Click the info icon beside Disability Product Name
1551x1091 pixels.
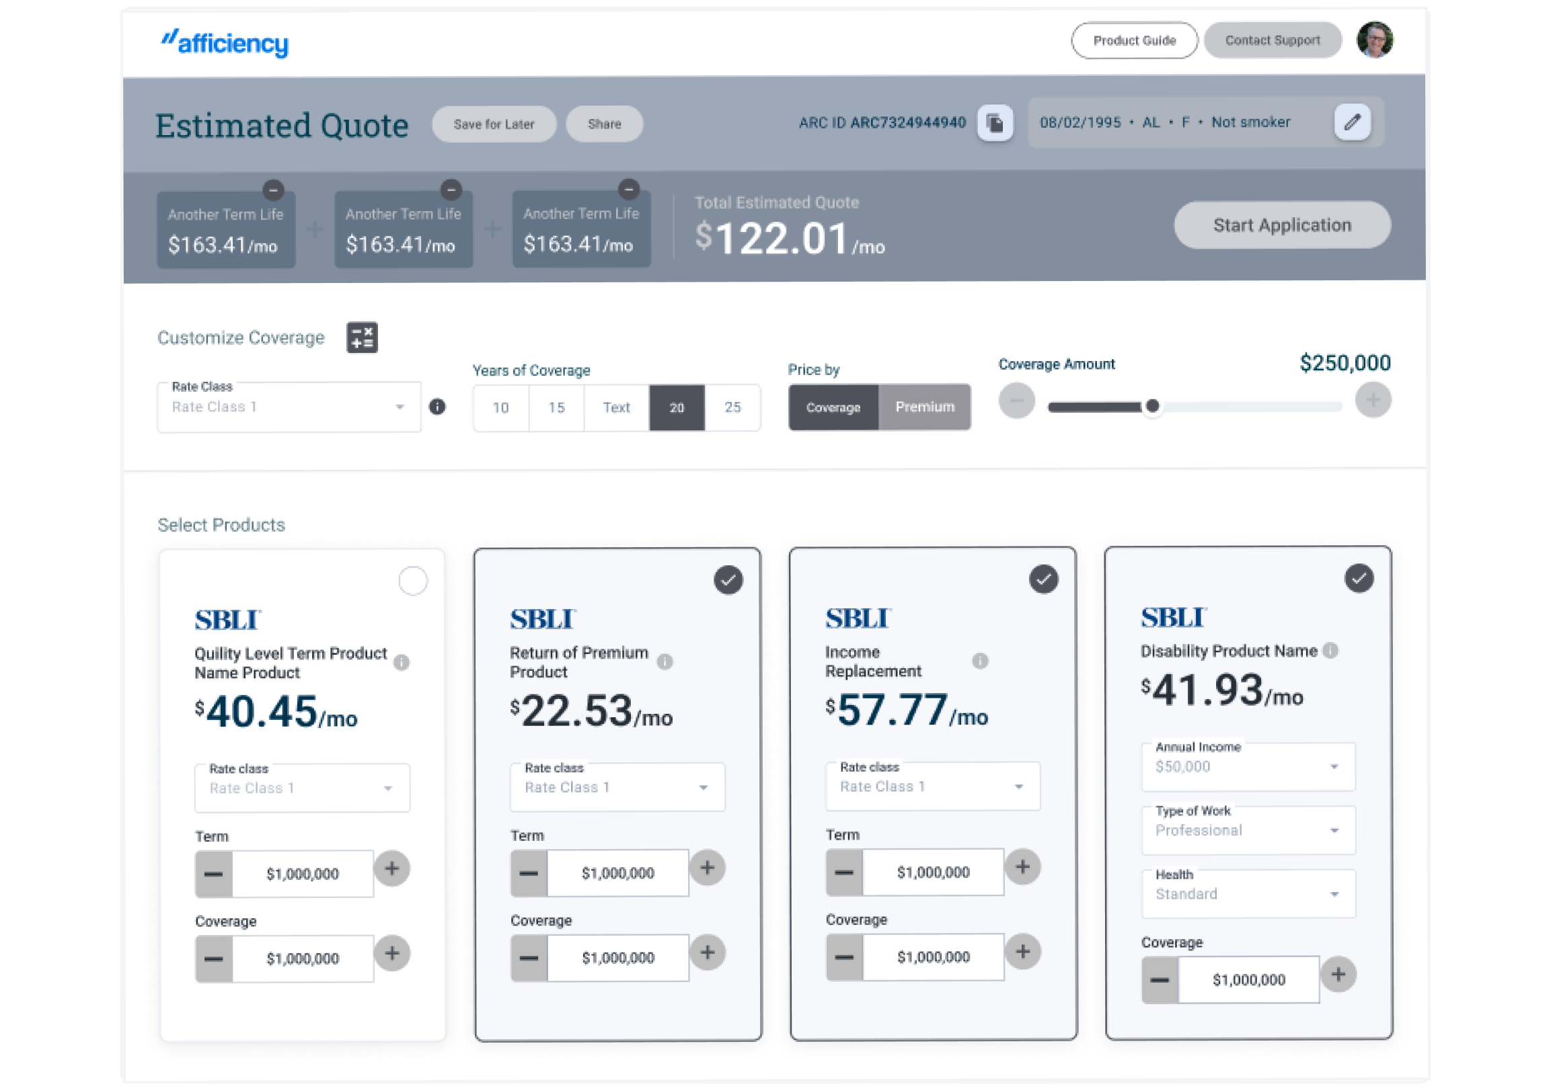[1330, 650]
